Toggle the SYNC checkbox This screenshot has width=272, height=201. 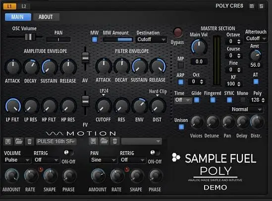pos(229,100)
